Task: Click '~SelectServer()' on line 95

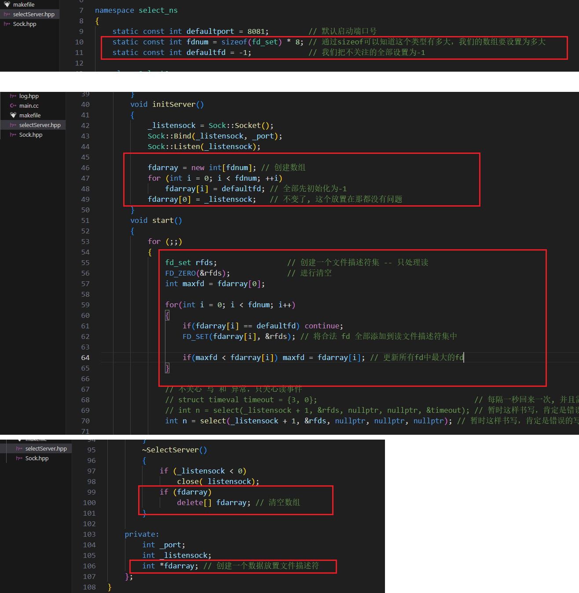Action: (x=174, y=450)
